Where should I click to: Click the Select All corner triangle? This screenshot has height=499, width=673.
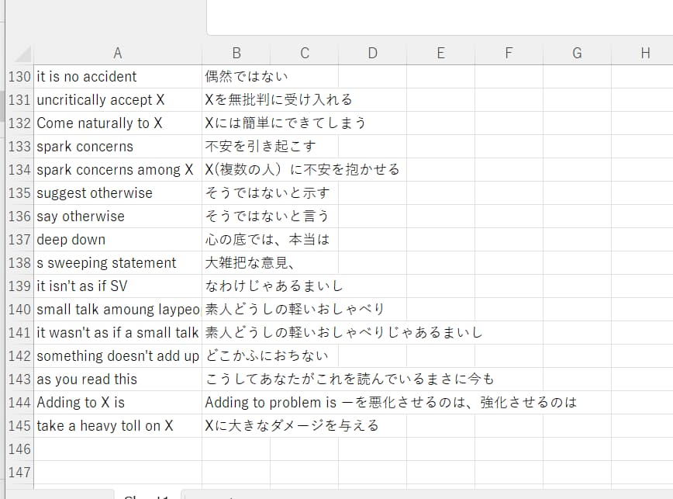(x=22, y=54)
